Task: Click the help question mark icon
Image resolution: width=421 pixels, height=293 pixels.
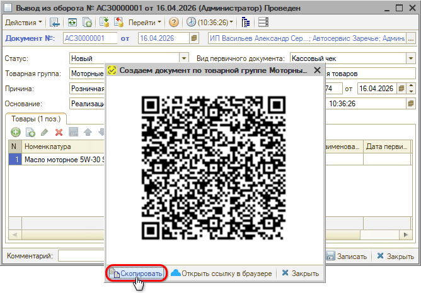Action: 174,22
